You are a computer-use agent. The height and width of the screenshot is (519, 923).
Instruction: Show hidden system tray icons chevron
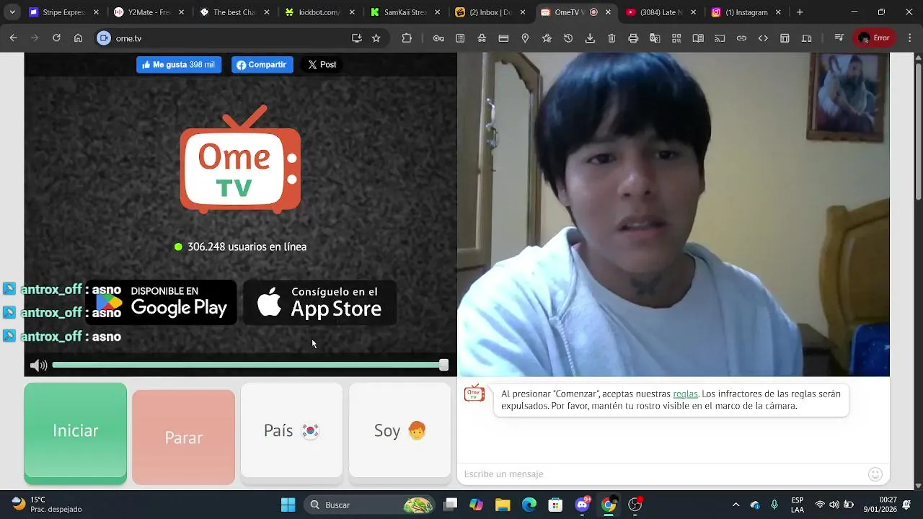click(x=736, y=505)
